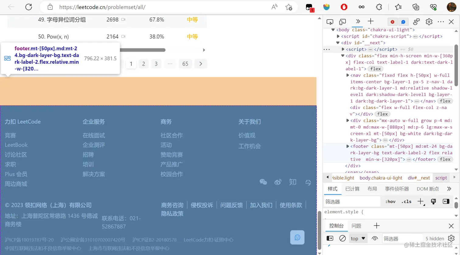
Task: Open the LeetBook footer link
Action: 16,145
